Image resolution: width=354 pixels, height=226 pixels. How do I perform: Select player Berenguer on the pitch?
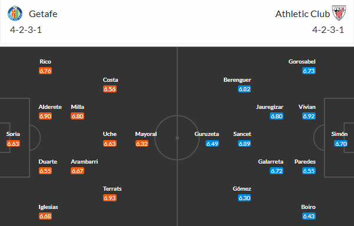coord(237,80)
